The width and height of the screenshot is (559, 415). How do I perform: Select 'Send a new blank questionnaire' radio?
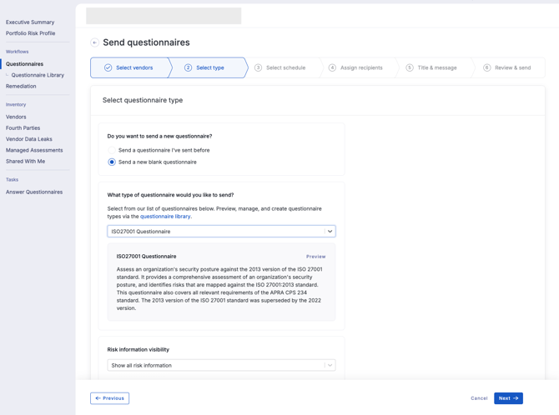(112, 162)
